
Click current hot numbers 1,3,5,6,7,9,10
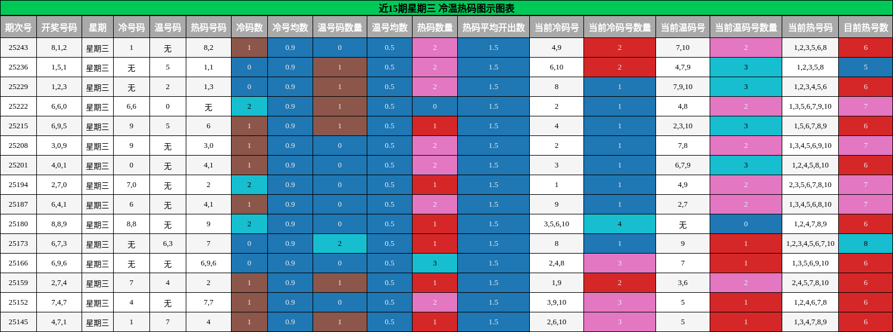(810, 106)
